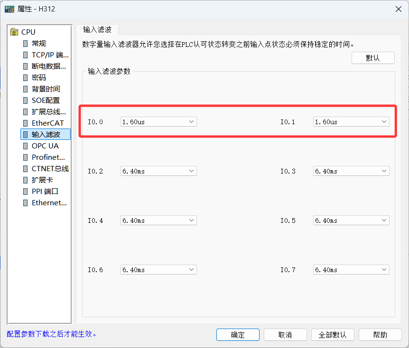Image resolution: width=409 pixels, height=348 pixels.
Task: Click the CTNET总线 page icon
Action: point(25,169)
